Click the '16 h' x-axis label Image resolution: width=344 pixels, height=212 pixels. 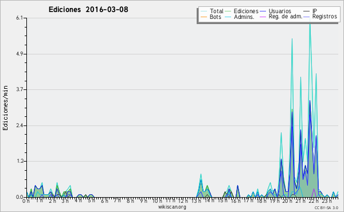point(235,201)
